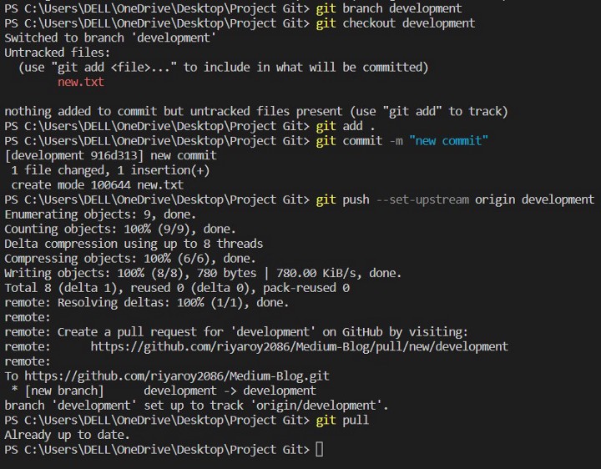Place cursor at the final empty prompt
The height and width of the screenshot is (469, 601).
(319, 450)
